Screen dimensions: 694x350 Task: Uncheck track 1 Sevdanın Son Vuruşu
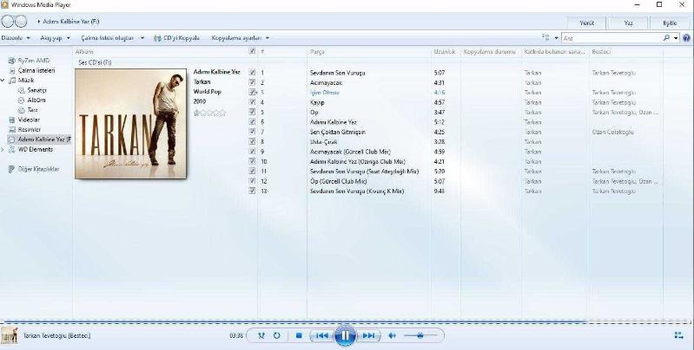(x=252, y=73)
